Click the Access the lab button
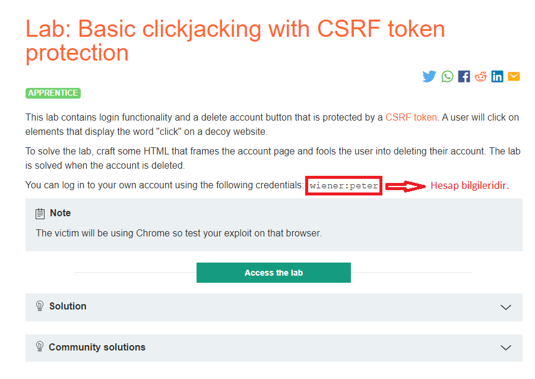The width and height of the screenshot is (535, 379). pyautogui.click(x=273, y=272)
